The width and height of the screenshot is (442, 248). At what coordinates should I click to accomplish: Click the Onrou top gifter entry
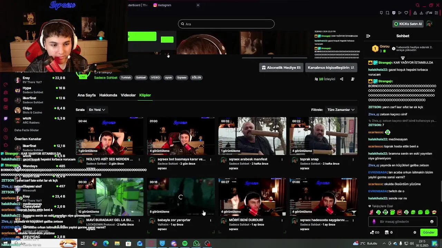pyautogui.click(x=381, y=49)
